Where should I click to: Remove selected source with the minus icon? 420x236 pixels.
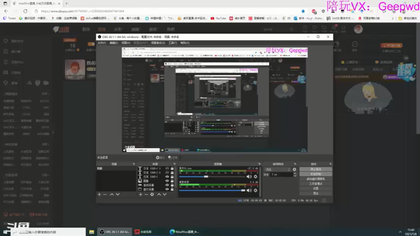[x=146, y=194]
